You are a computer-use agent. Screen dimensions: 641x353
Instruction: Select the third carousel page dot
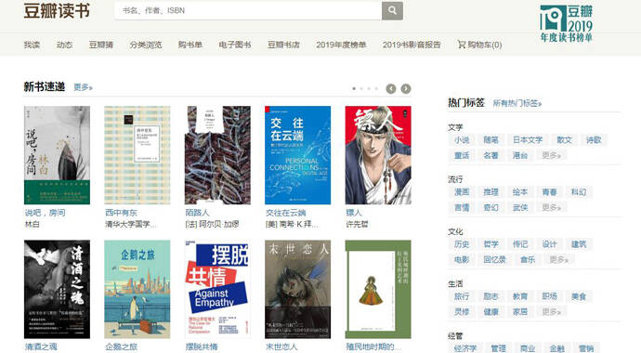pos(369,88)
